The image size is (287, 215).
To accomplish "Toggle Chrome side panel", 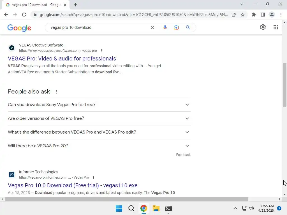I will 263,15.
